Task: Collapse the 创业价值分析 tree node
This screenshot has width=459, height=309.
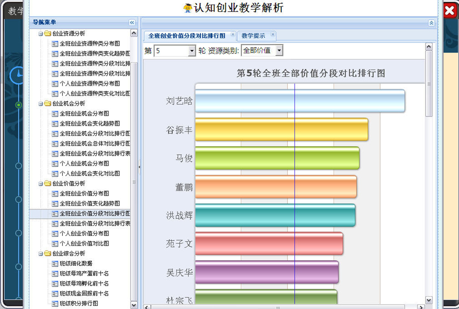Action: coord(41,183)
